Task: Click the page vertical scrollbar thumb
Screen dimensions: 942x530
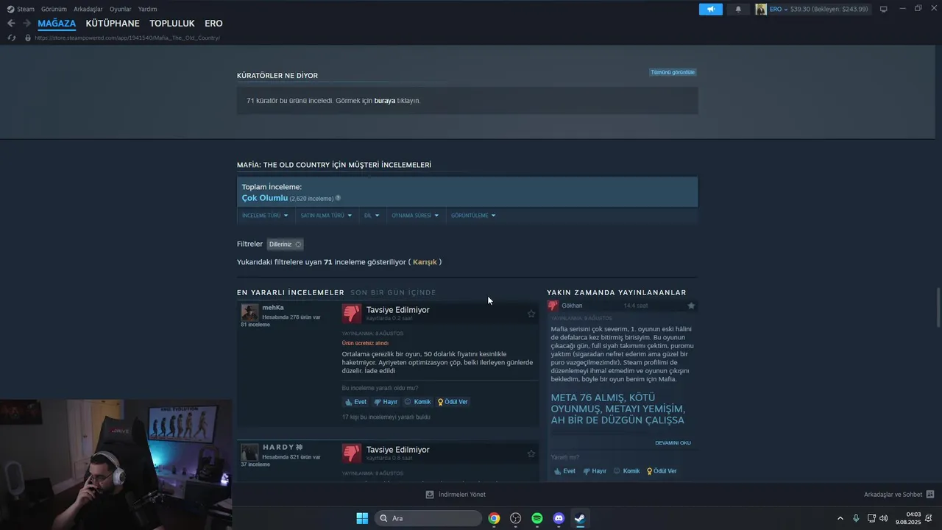Action: click(938, 308)
